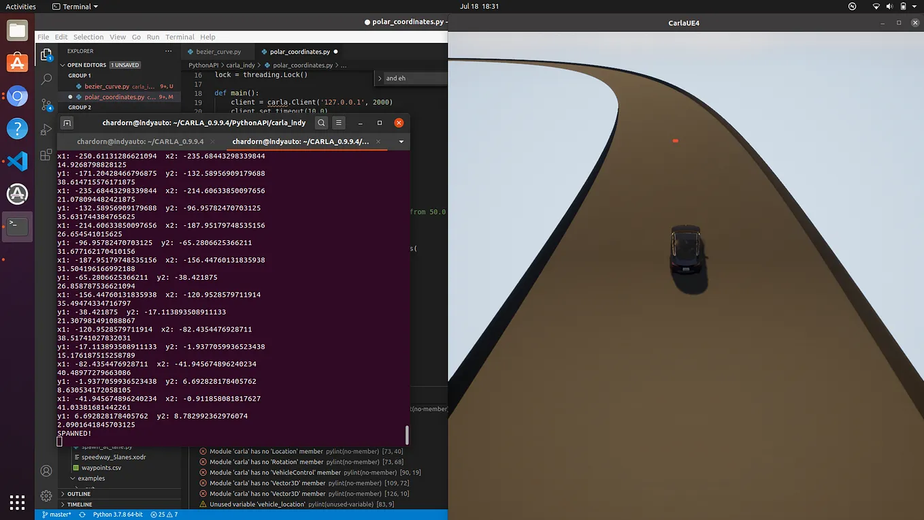Screen dimensions: 924x520
Task: Open the Run menu in VS Code
Action: click(x=153, y=37)
